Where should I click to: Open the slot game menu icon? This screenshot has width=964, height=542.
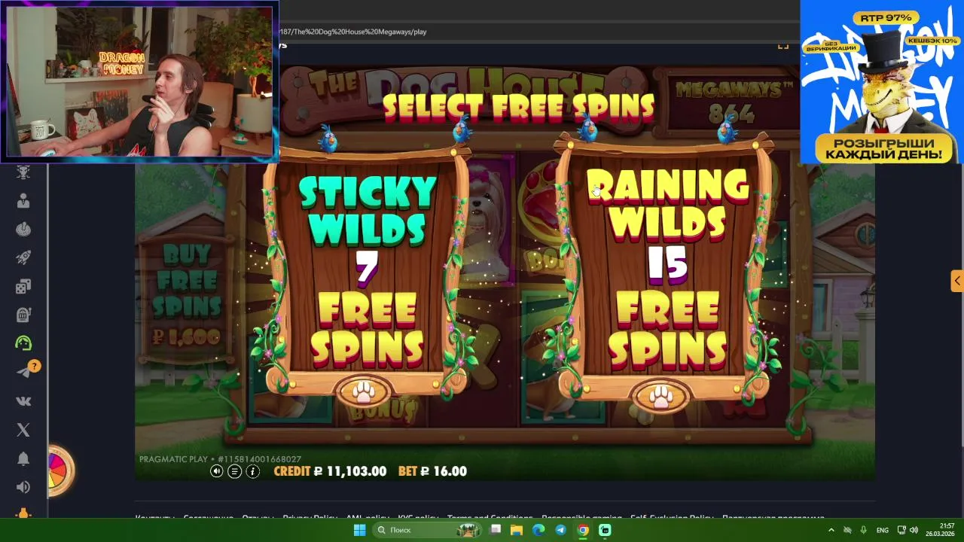coord(235,471)
